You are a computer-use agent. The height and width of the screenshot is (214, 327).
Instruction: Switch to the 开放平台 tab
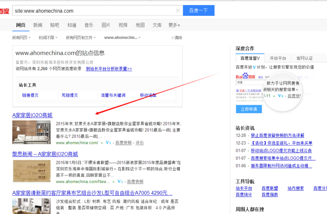278,58
